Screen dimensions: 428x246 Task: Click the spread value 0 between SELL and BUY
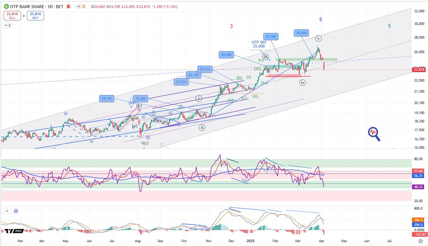coord(24,16)
